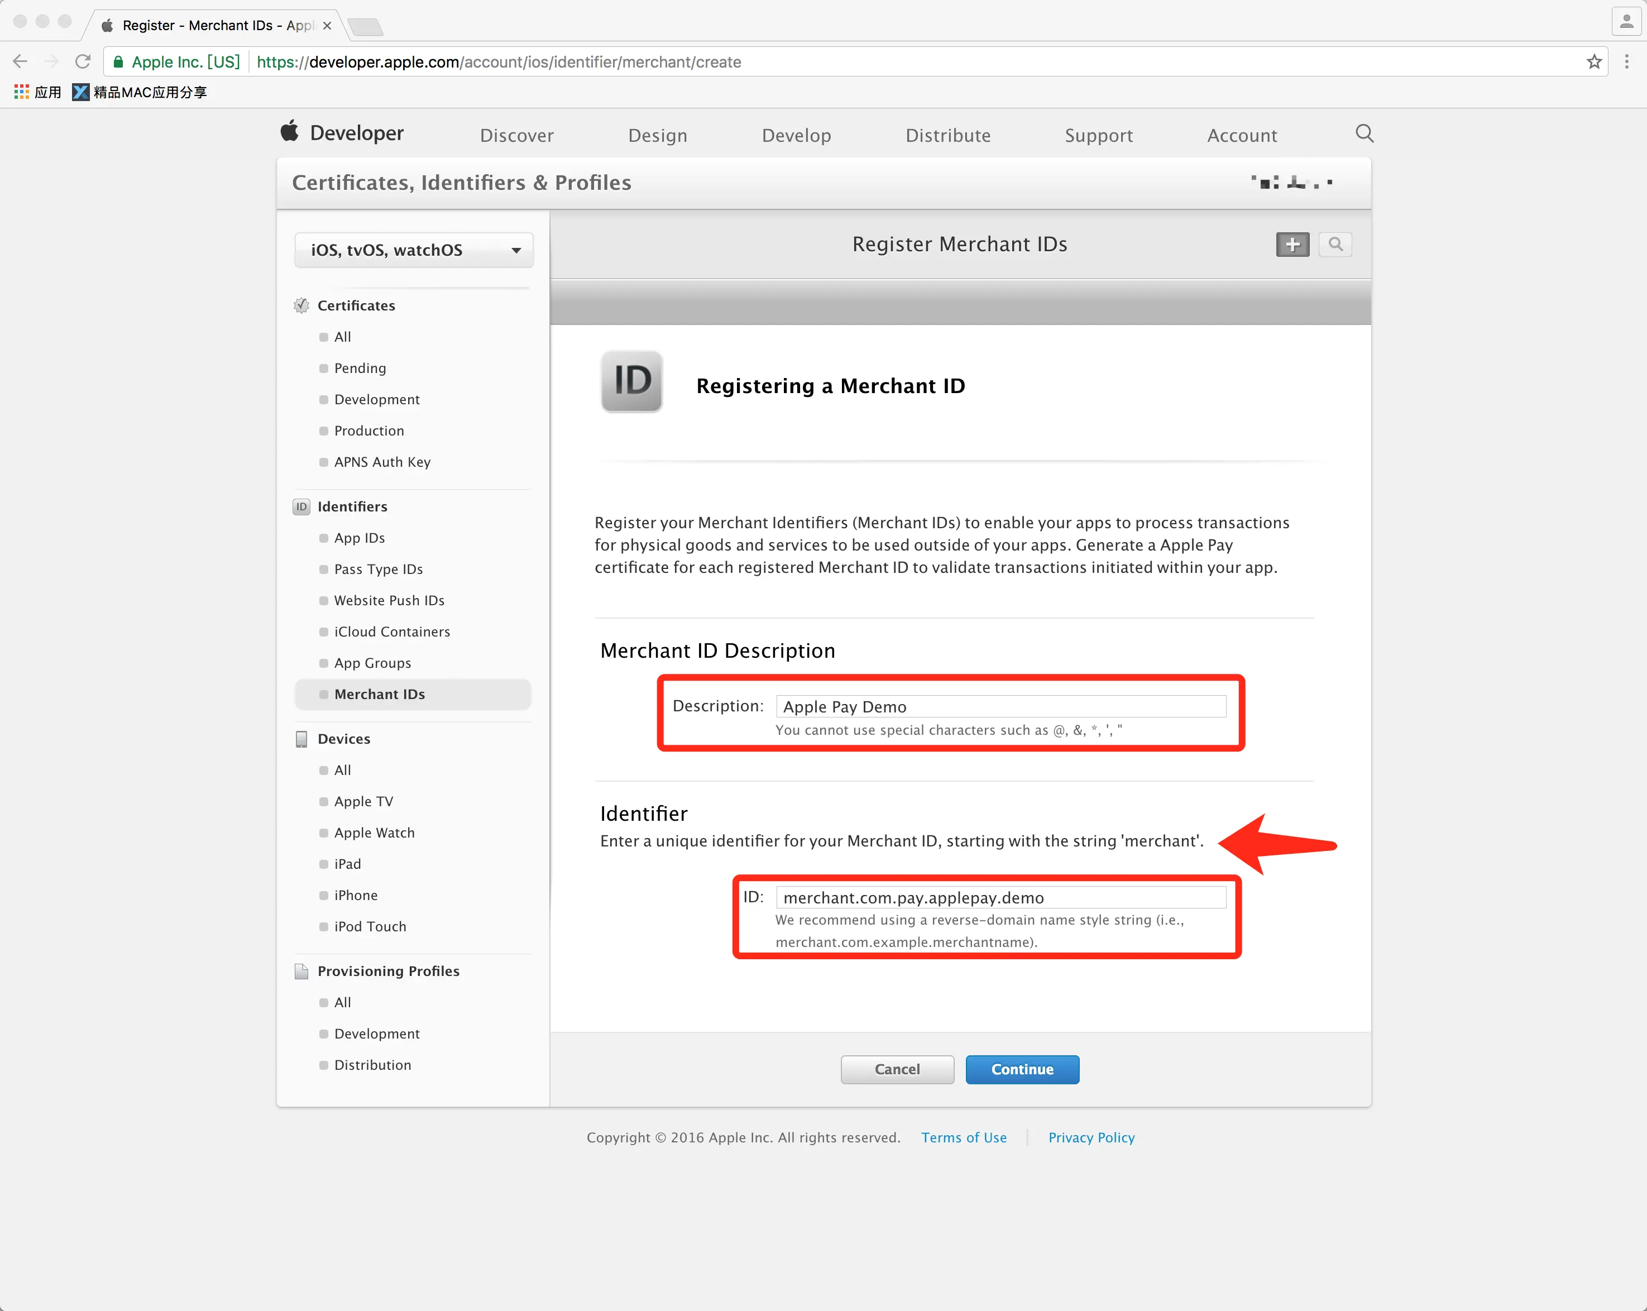The height and width of the screenshot is (1311, 1647).
Task: Open the Terms of Use link
Action: click(963, 1137)
